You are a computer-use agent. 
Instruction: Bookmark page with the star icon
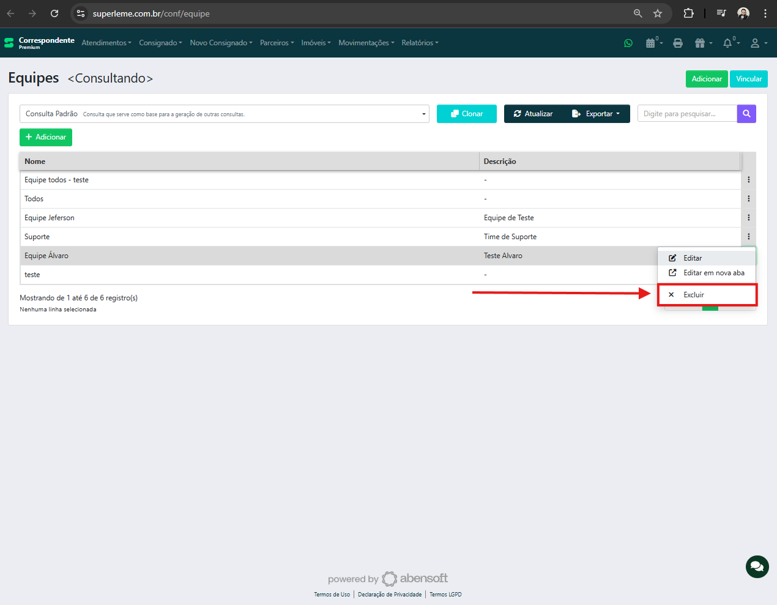(658, 13)
